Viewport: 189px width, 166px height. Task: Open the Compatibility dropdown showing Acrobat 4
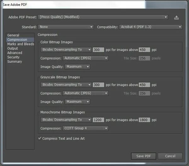(x=151, y=27)
